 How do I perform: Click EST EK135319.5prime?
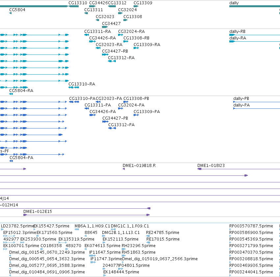tap(76, 239)
